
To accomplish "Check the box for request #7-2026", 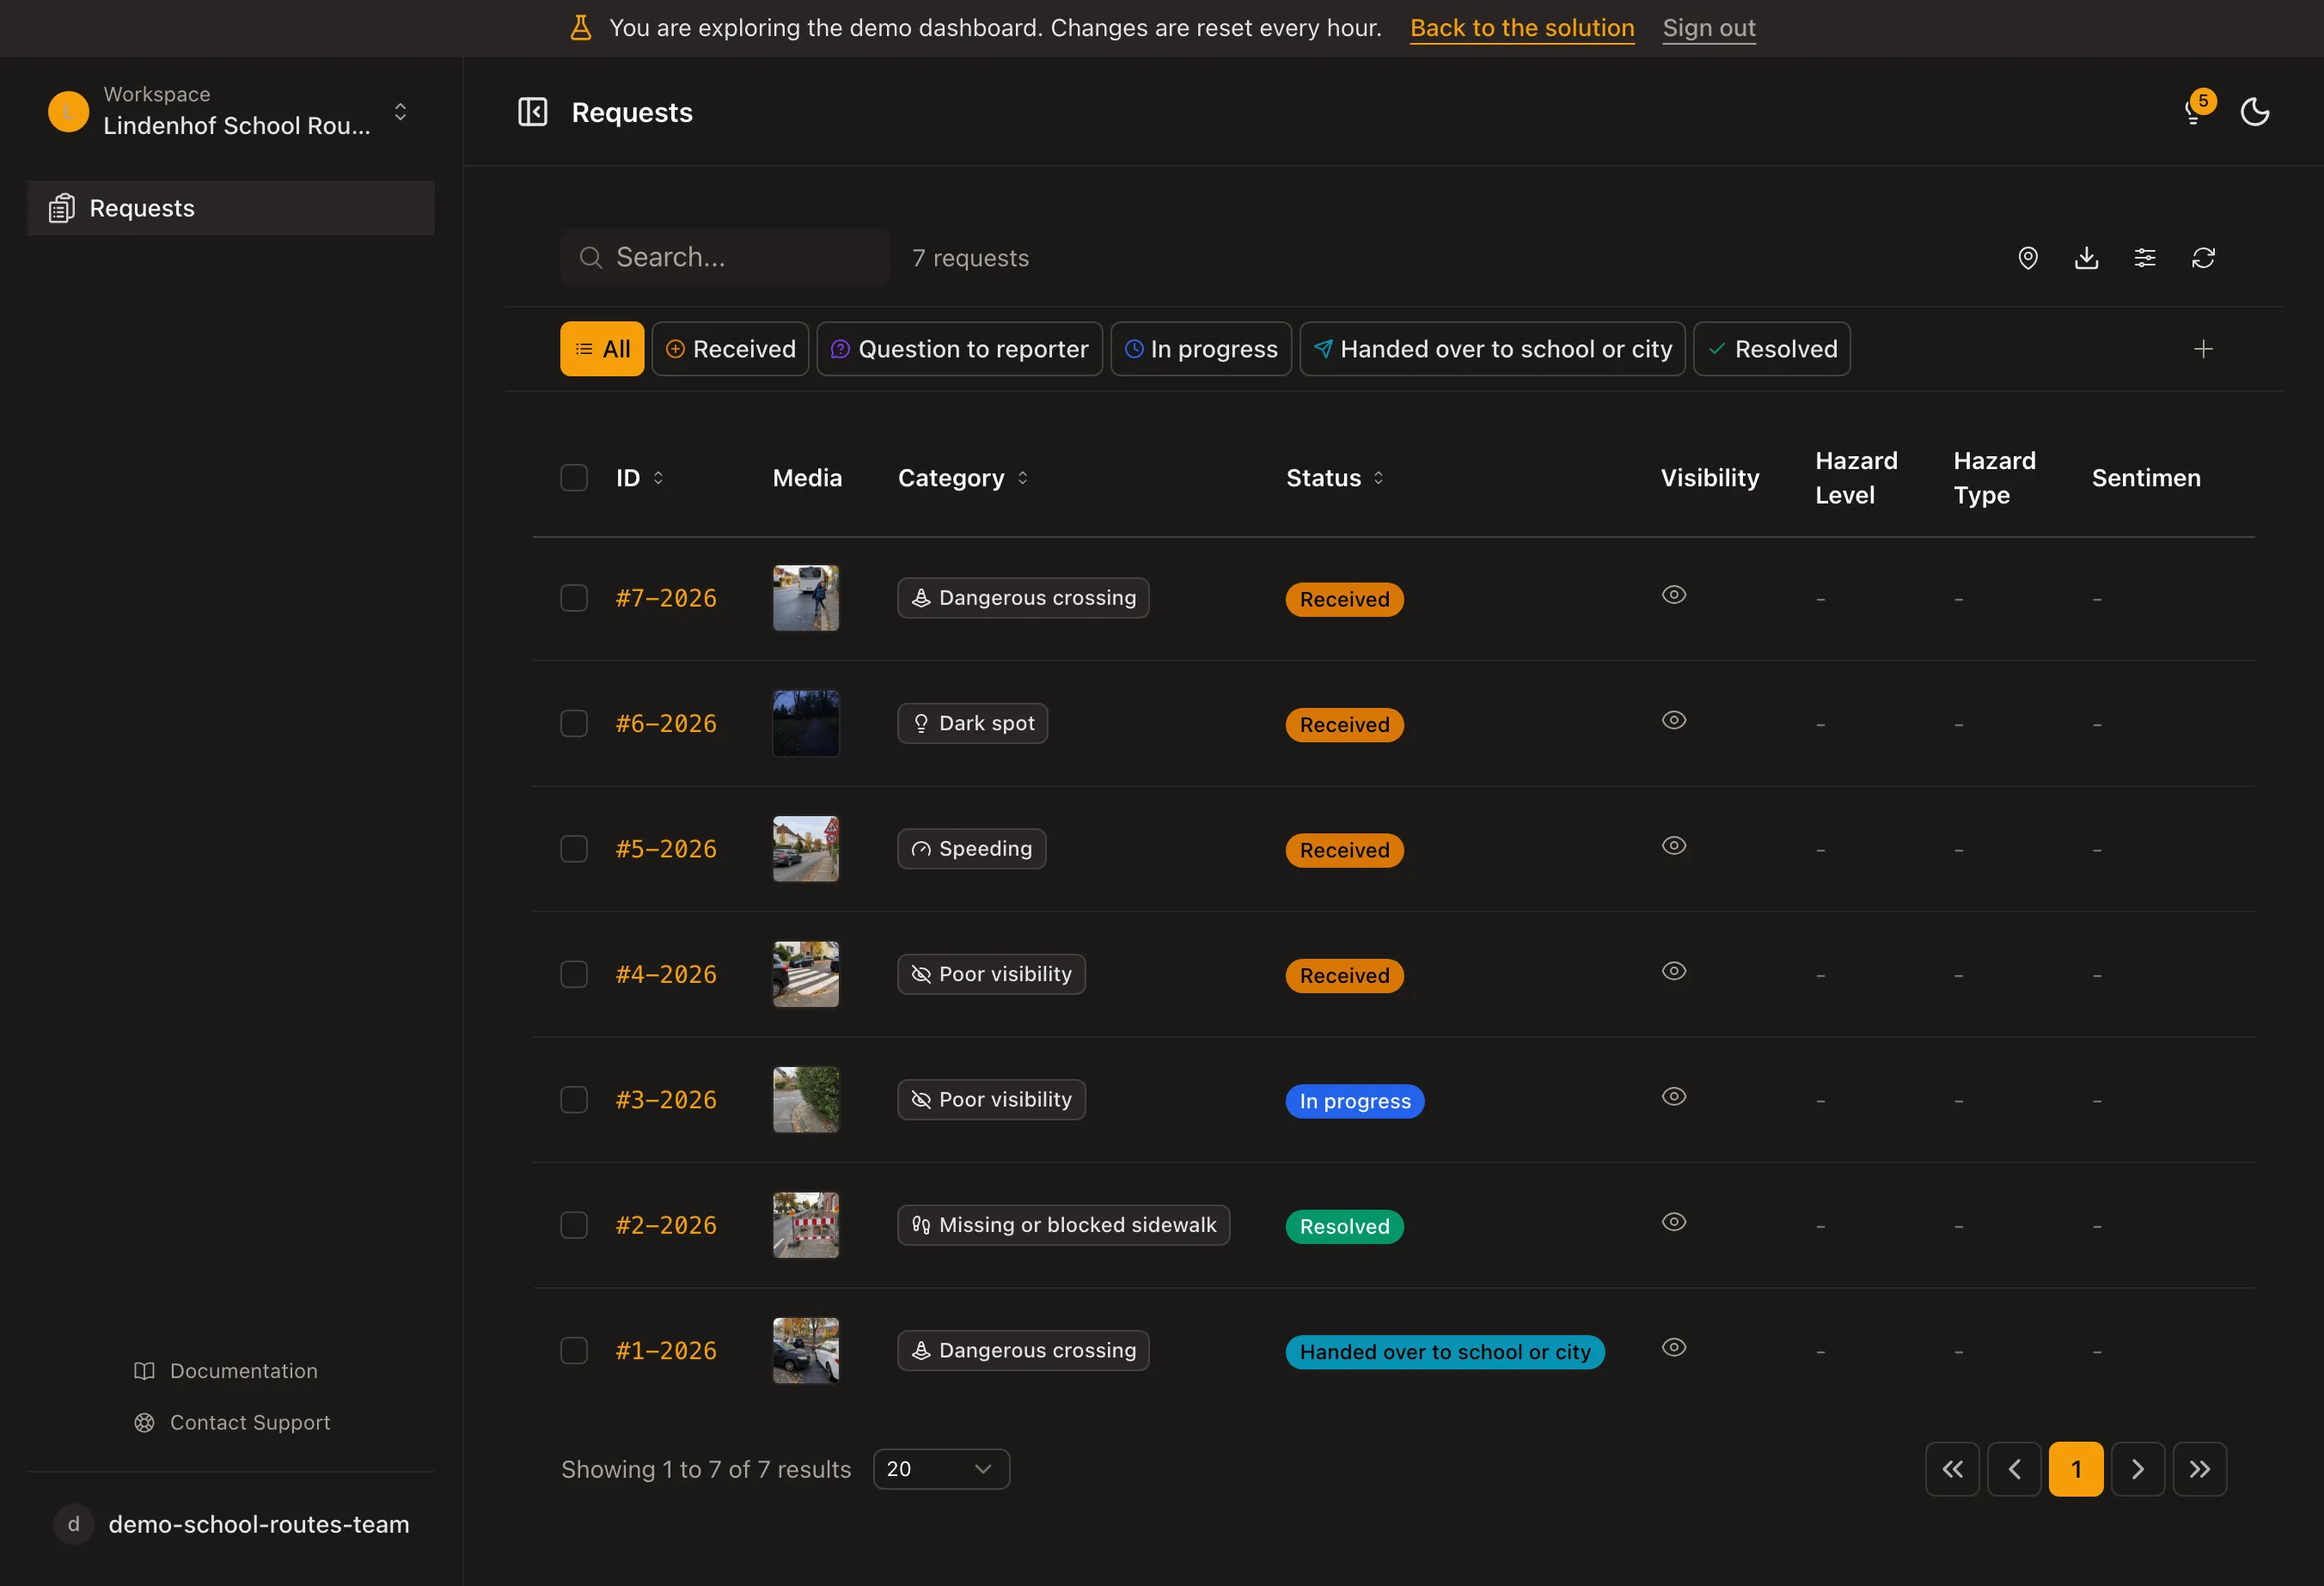I will (x=574, y=598).
